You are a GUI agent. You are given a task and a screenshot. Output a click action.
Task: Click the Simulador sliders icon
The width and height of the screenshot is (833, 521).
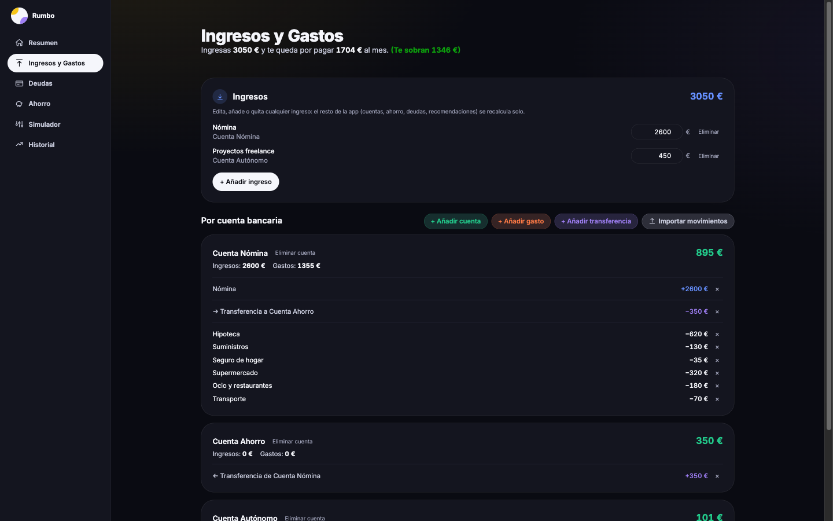19,124
